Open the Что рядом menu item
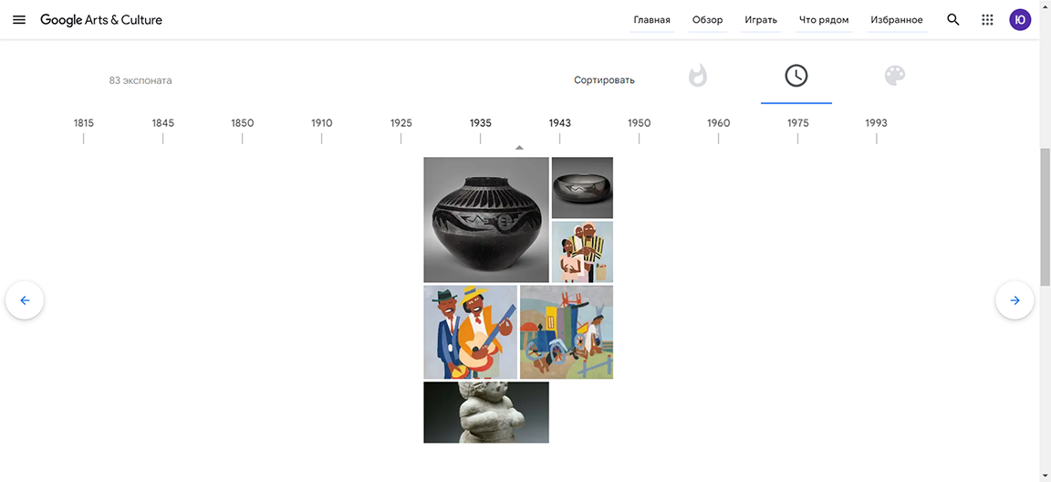This screenshot has width=1051, height=482. click(824, 20)
